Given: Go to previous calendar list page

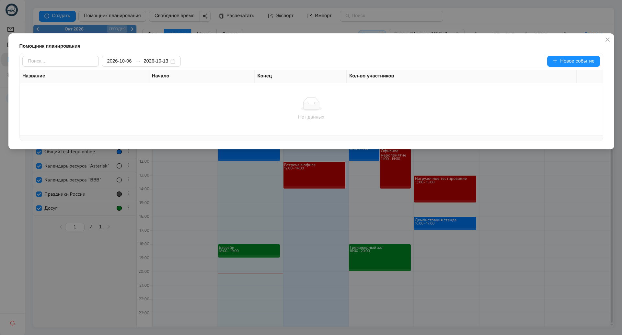Looking at the screenshot, I should point(61,227).
